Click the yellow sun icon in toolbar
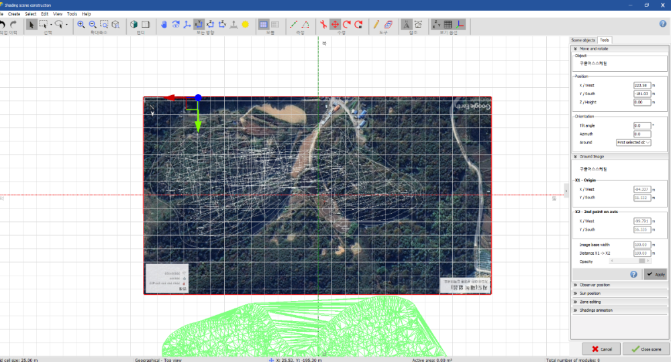Image resolution: width=671 pixels, height=362 pixels. tap(246, 25)
